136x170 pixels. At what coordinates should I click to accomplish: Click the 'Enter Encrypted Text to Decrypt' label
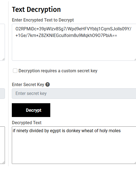click(43, 20)
